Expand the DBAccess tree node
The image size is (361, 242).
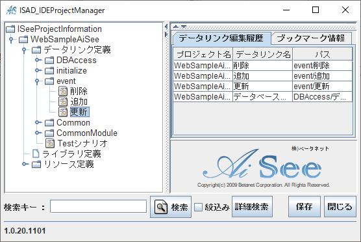(37, 60)
